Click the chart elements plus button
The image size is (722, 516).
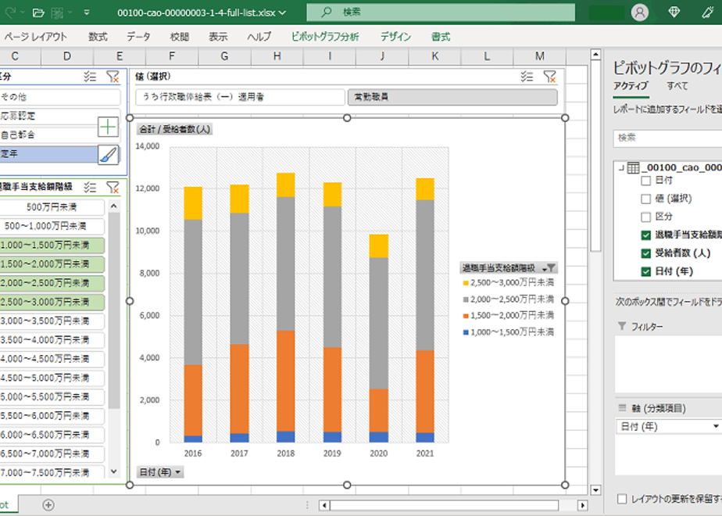108,127
